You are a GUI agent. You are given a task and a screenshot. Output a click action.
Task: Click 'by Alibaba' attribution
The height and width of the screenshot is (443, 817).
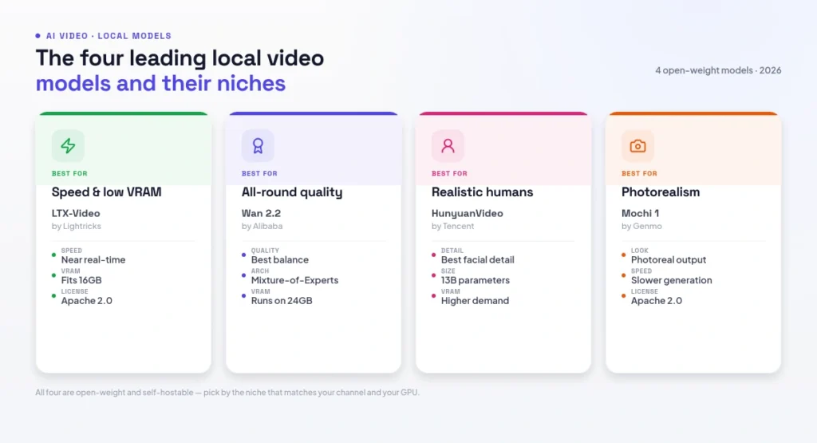262,226
